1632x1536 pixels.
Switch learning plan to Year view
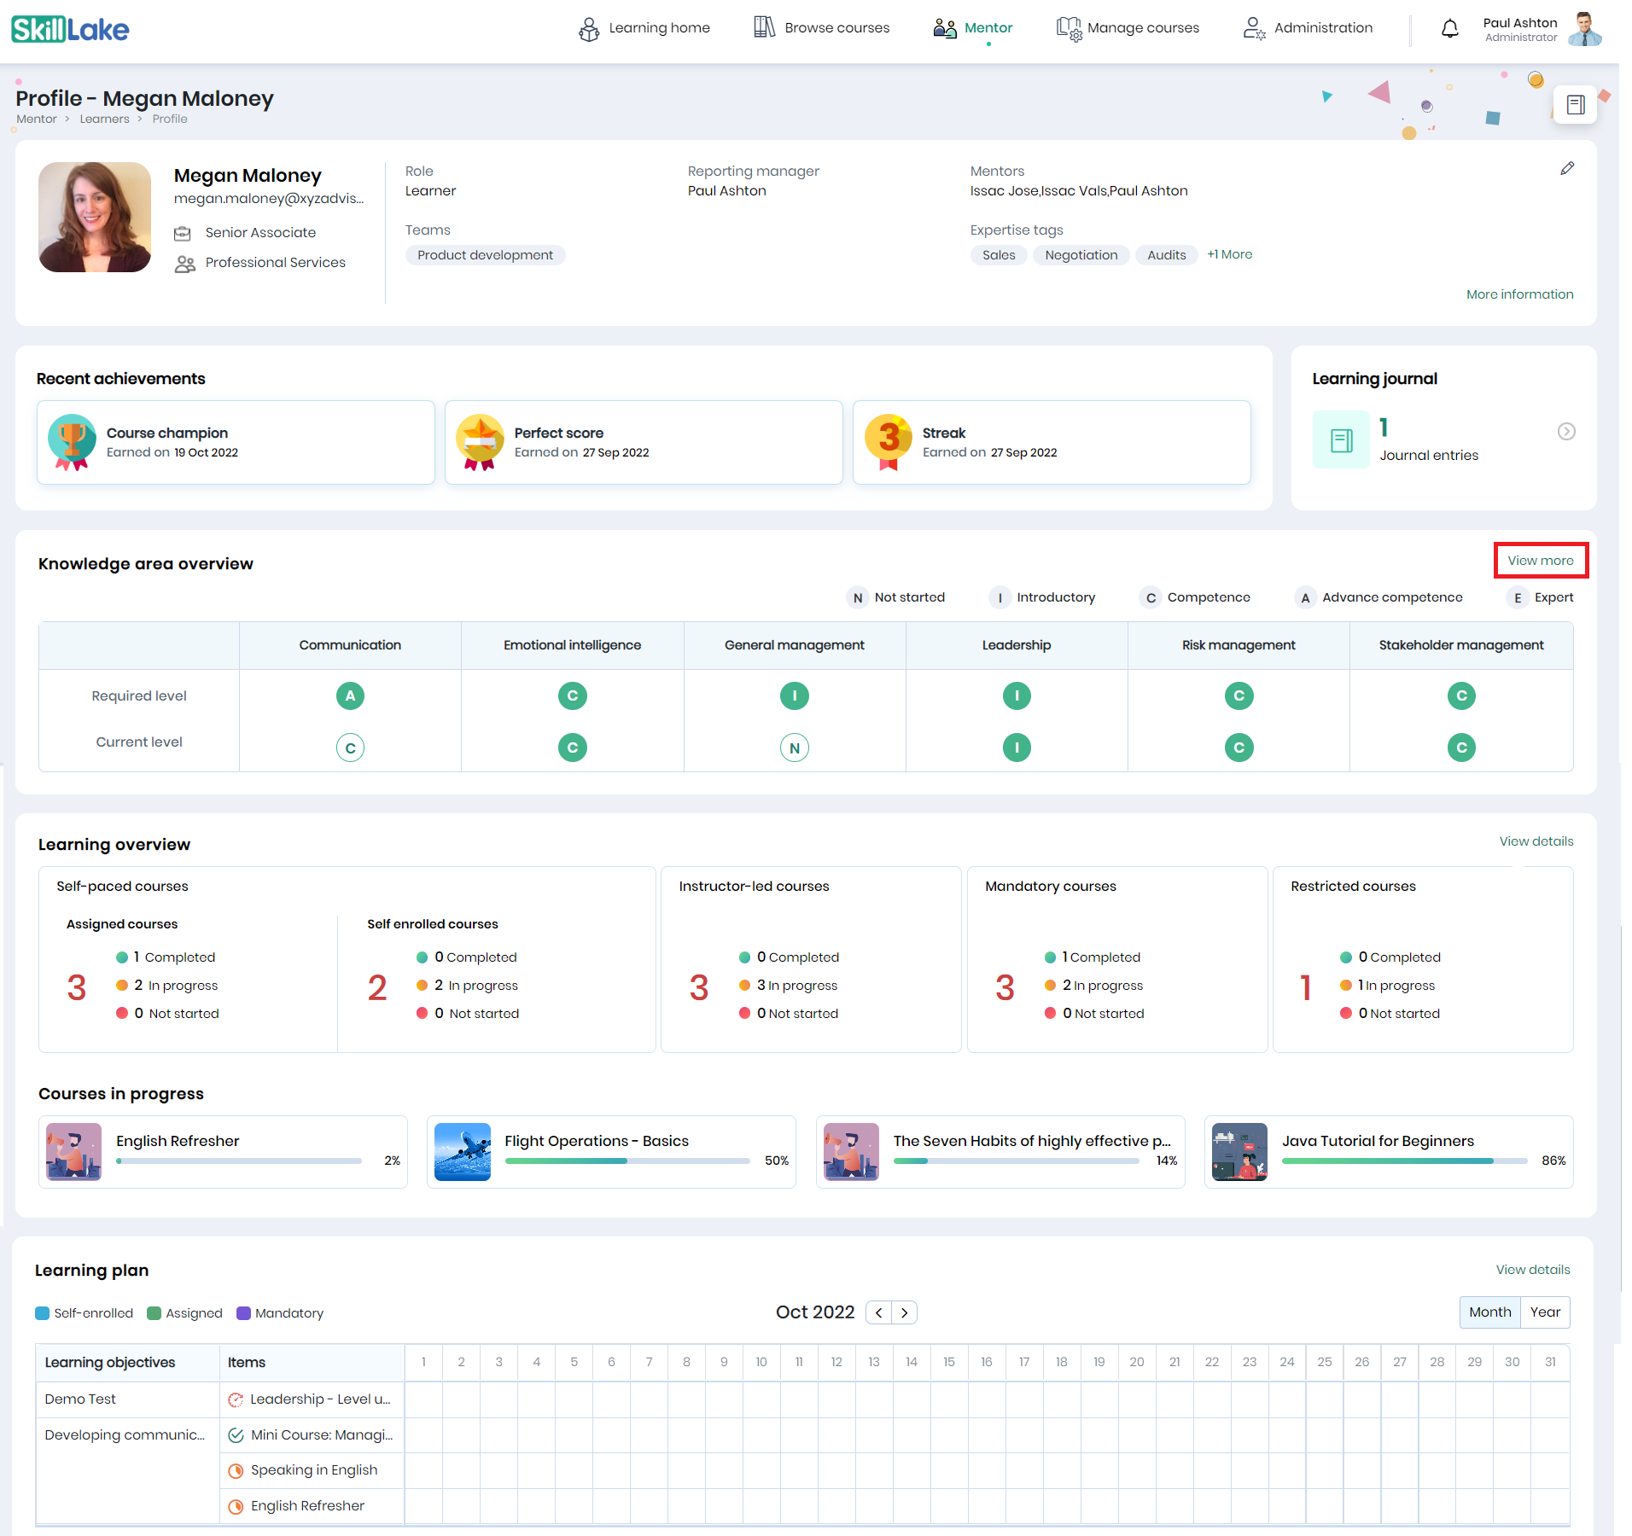(x=1545, y=1312)
